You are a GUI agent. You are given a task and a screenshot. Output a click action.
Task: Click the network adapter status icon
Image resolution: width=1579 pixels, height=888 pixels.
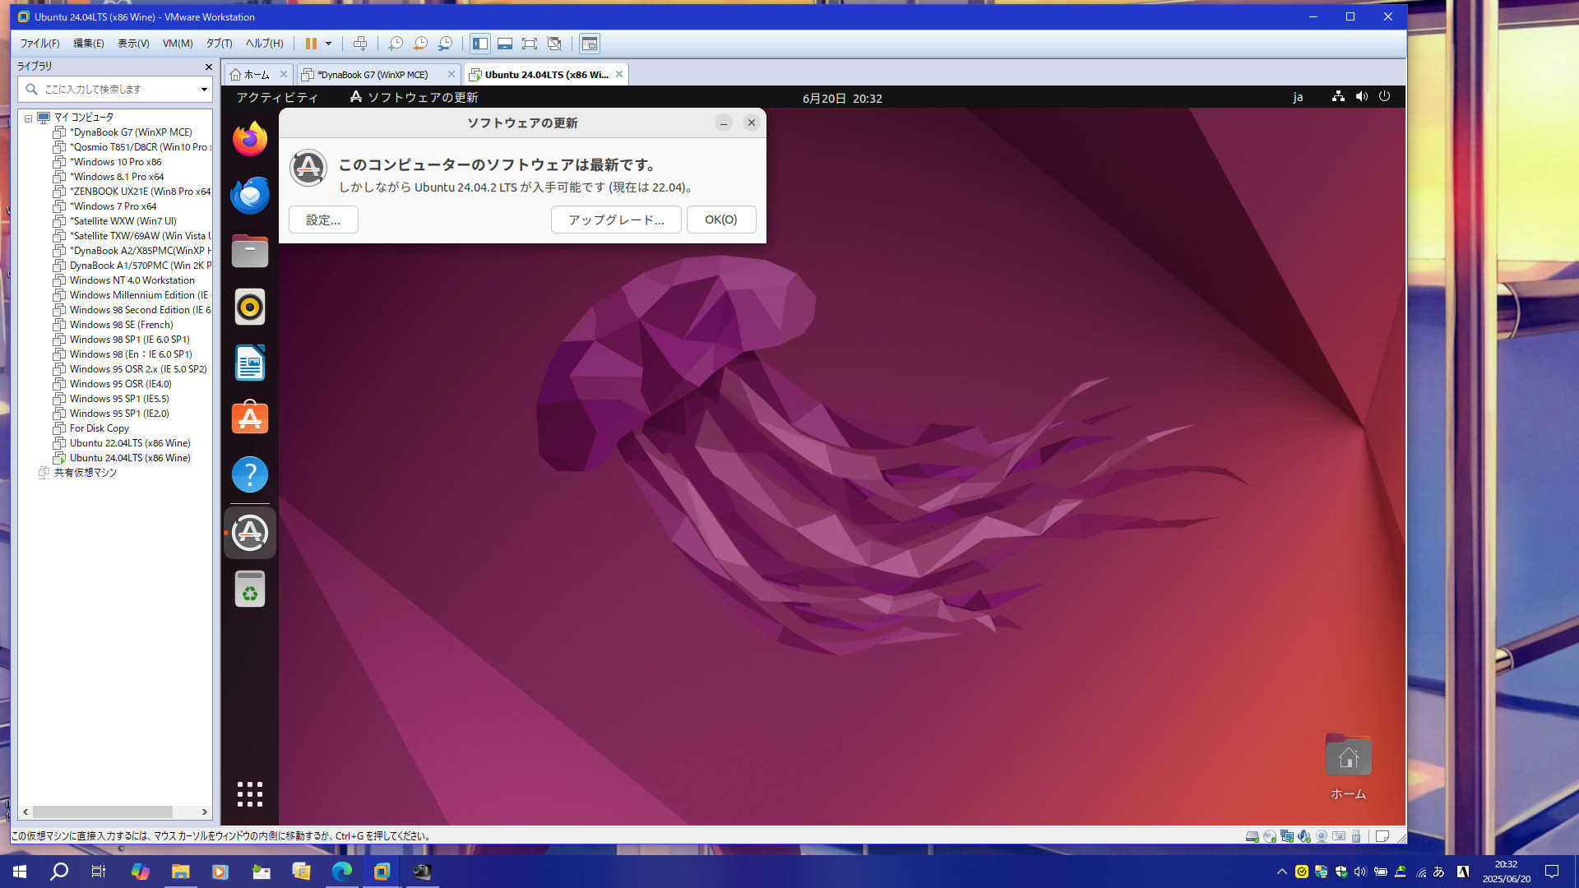coord(1286,836)
